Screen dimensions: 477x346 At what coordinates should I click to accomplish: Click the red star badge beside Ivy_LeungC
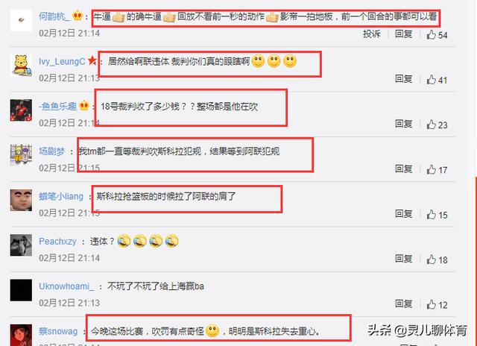coord(92,60)
